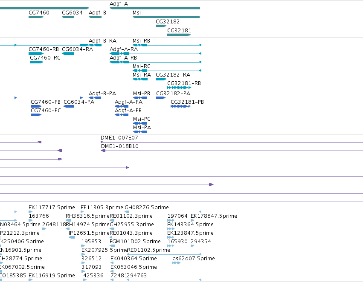The image size is (363, 282).
Task: Select the GH25955.3prime EST
Action: (x=112, y=229)
